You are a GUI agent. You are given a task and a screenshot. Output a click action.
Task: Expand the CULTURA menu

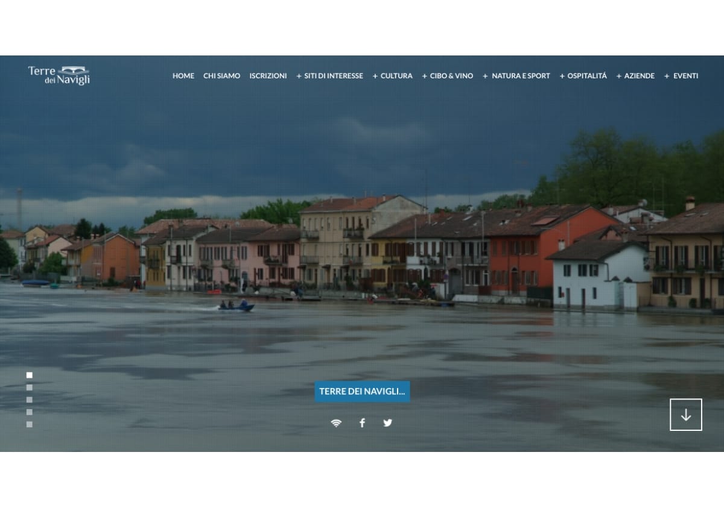tap(392, 76)
